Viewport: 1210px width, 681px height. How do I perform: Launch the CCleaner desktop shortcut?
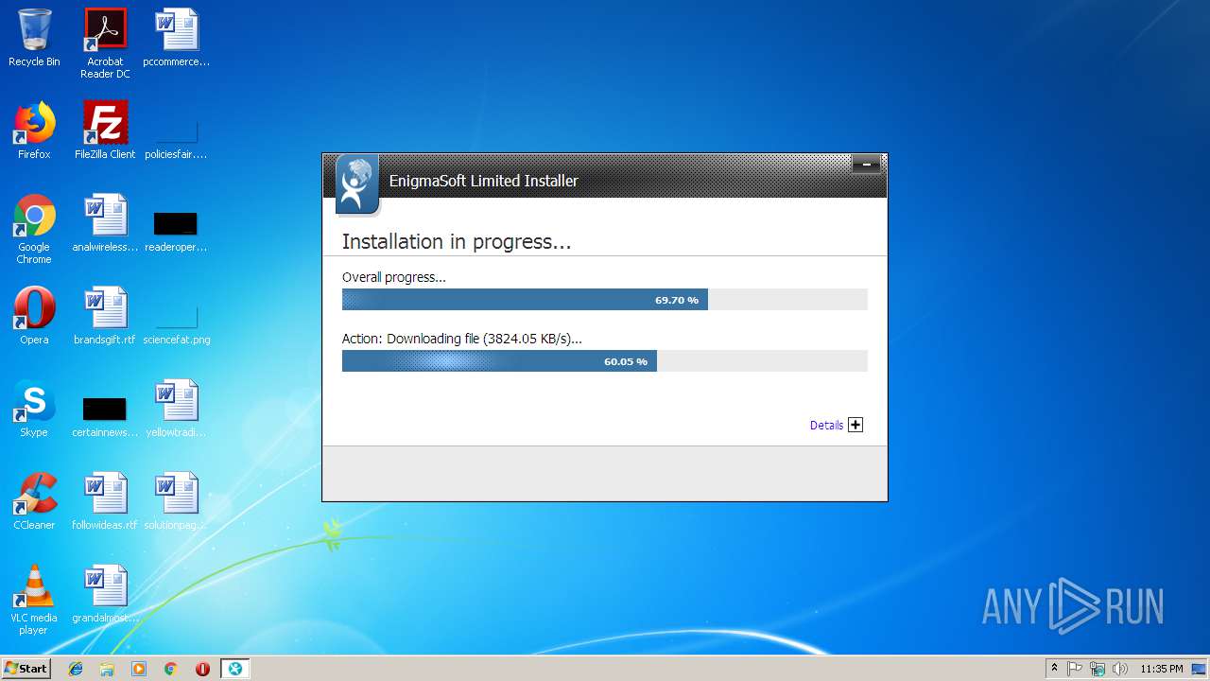click(x=34, y=501)
